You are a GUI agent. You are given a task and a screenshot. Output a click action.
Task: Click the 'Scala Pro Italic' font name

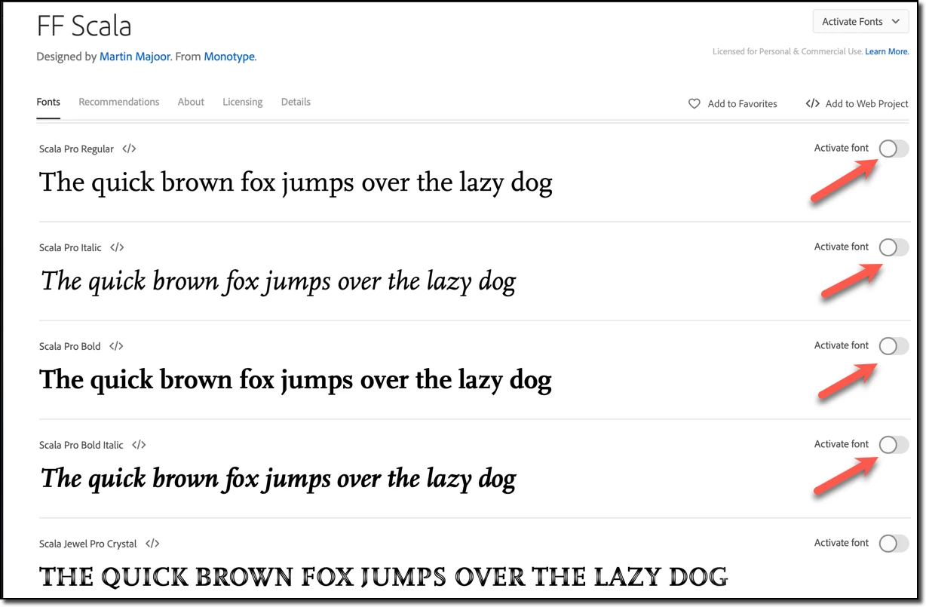click(x=70, y=248)
